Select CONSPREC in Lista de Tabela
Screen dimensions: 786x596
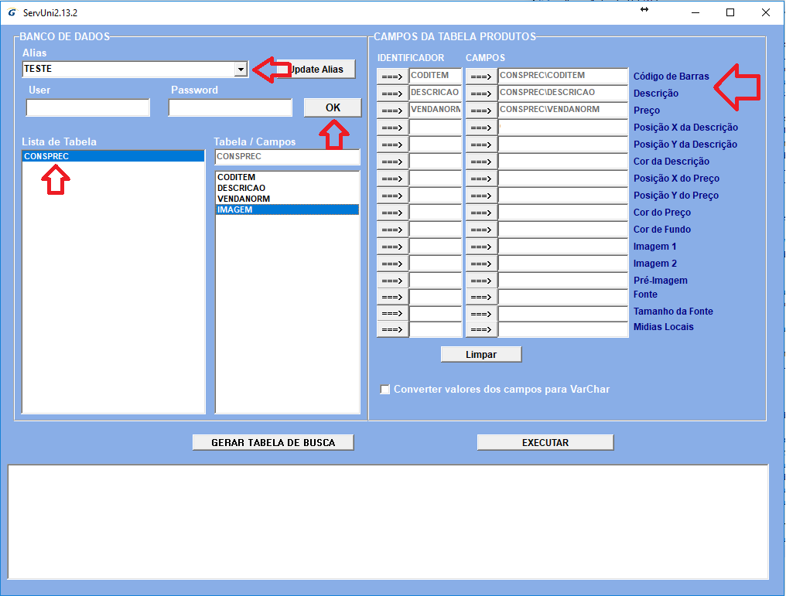click(x=113, y=156)
